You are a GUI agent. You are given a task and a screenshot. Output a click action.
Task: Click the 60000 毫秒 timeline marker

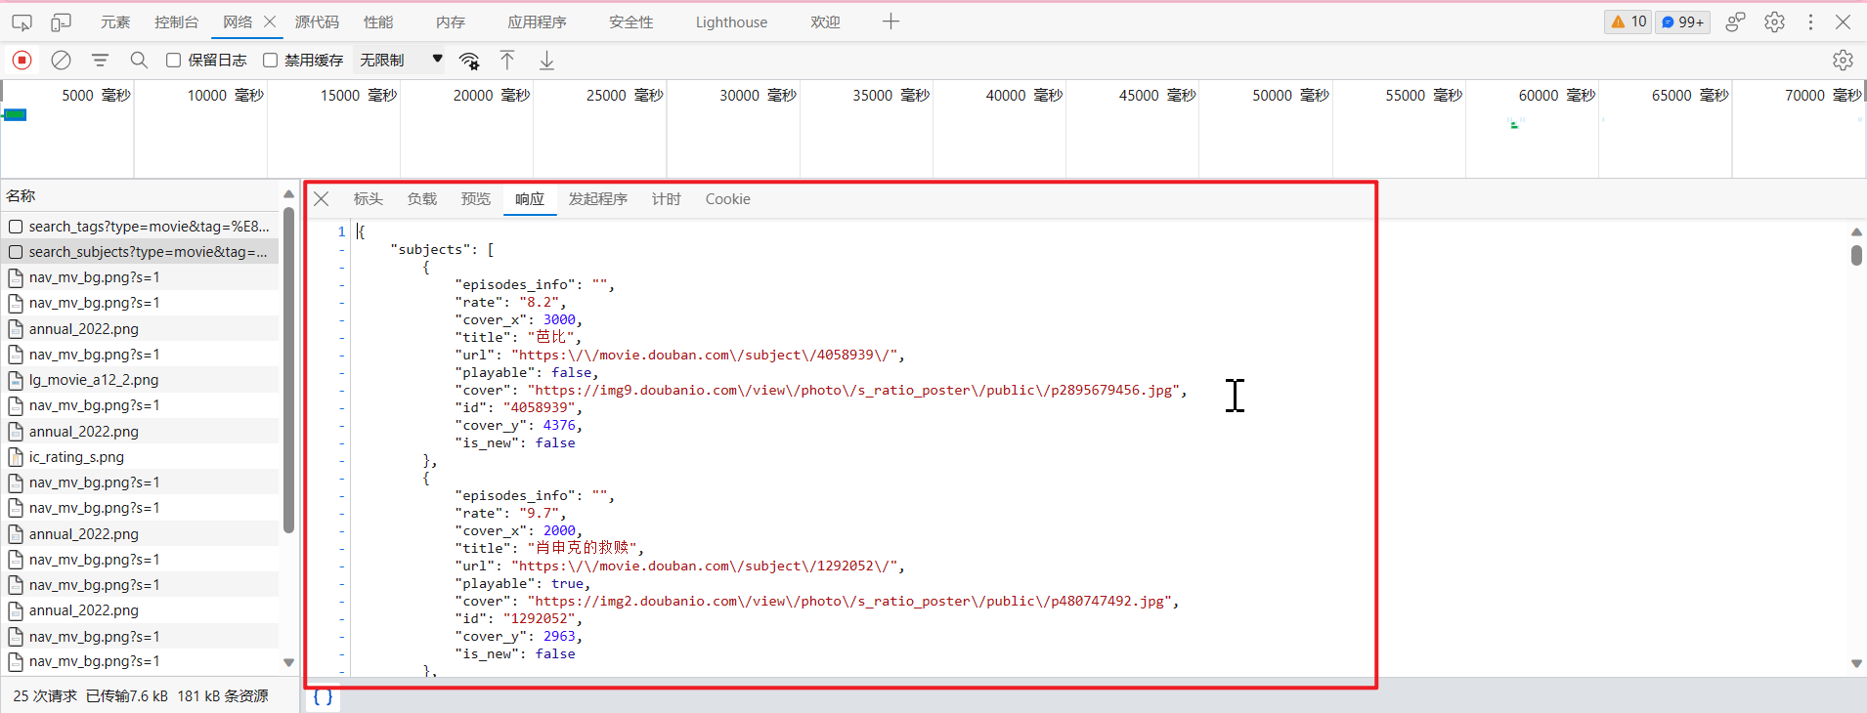pos(1556,96)
